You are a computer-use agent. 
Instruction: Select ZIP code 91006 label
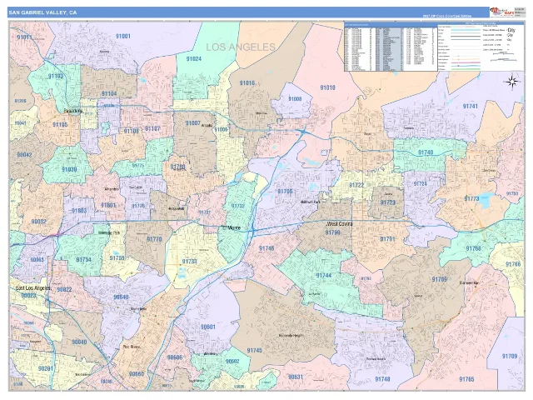pos(221,130)
